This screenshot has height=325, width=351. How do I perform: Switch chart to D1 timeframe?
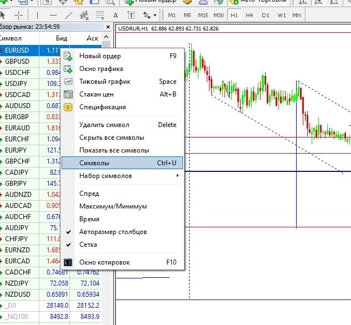tap(266, 15)
